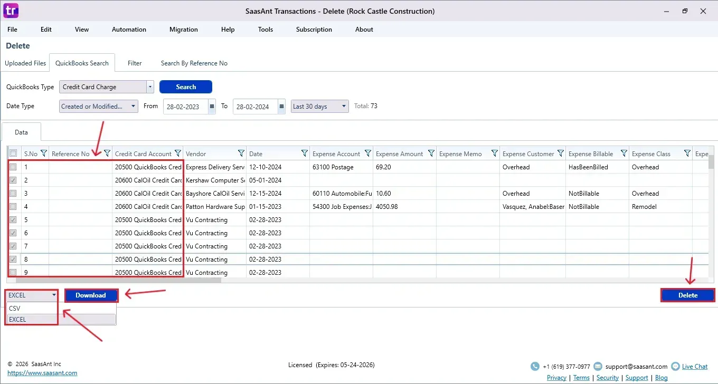
Task: Open the Terms link
Action: (581, 378)
